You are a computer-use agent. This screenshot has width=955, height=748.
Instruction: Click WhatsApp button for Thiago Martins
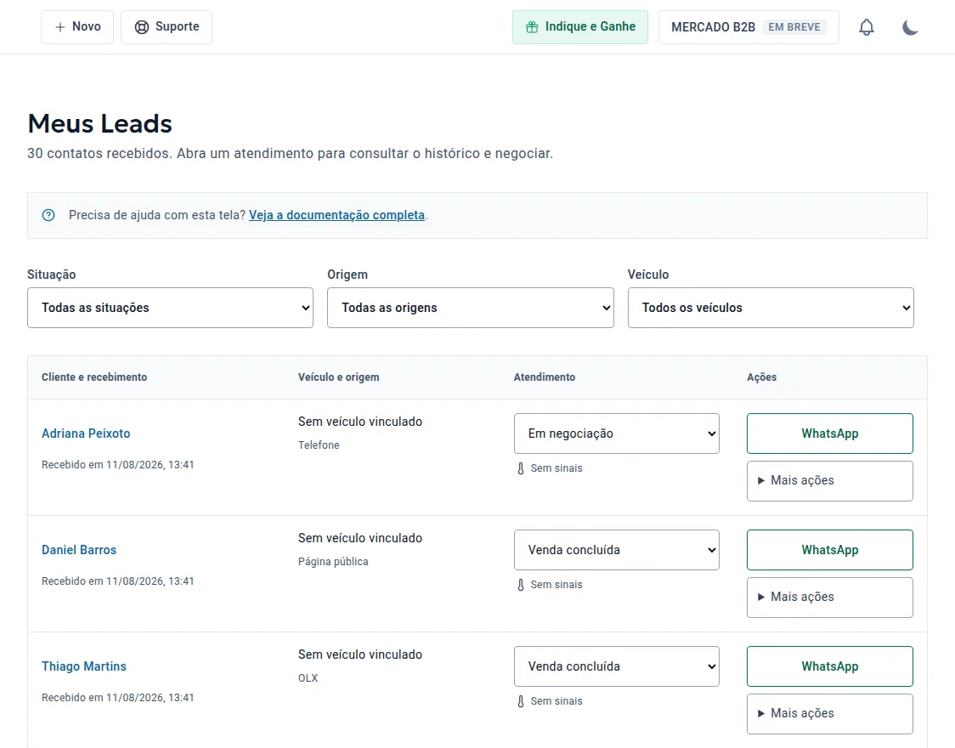(829, 666)
